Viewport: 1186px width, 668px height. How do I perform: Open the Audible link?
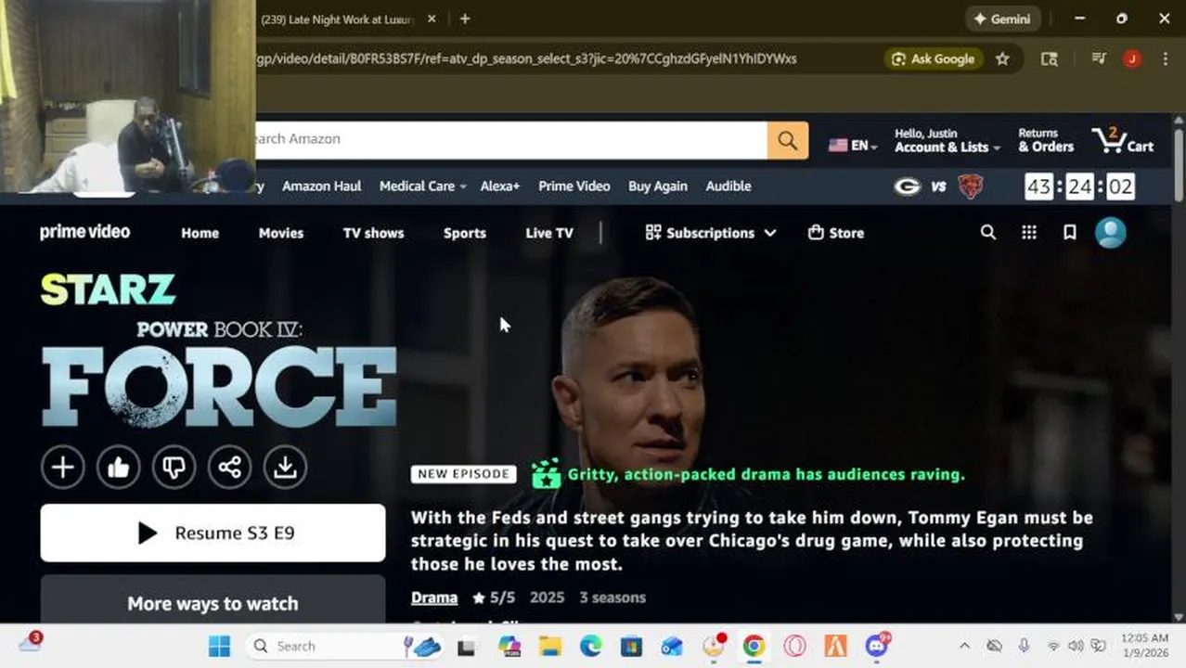point(728,186)
